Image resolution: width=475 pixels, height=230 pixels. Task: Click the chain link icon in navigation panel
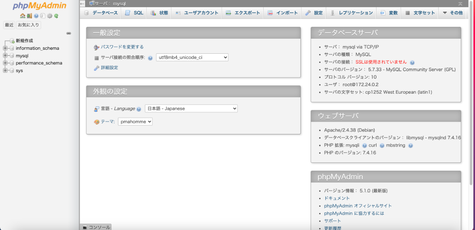click(68, 33)
